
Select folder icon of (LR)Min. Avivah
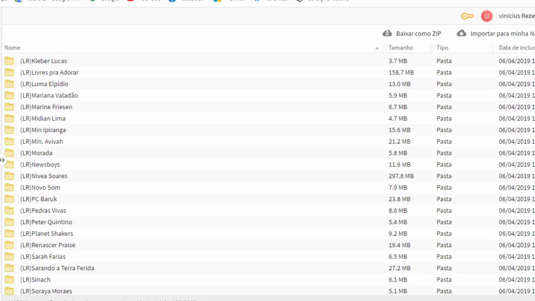pos(9,141)
